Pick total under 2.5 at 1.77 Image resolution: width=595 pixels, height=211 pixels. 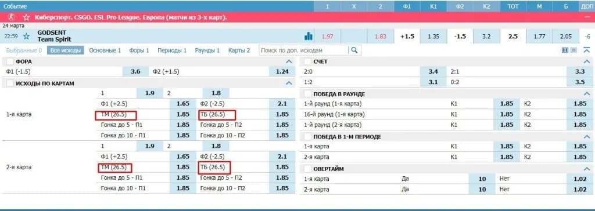539,37
